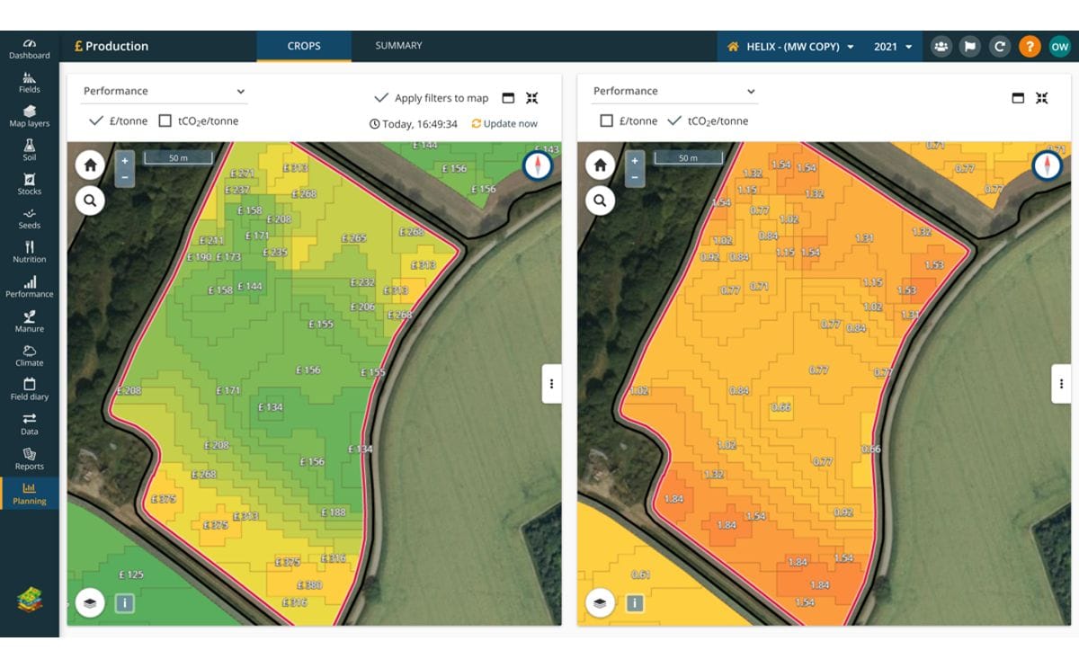Click the compass on the left map
The image size is (1079, 668).
click(538, 165)
